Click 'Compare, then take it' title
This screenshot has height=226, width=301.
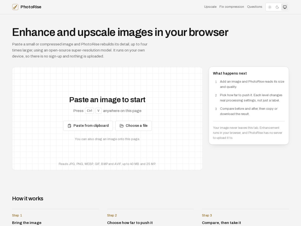[x=221, y=223]
